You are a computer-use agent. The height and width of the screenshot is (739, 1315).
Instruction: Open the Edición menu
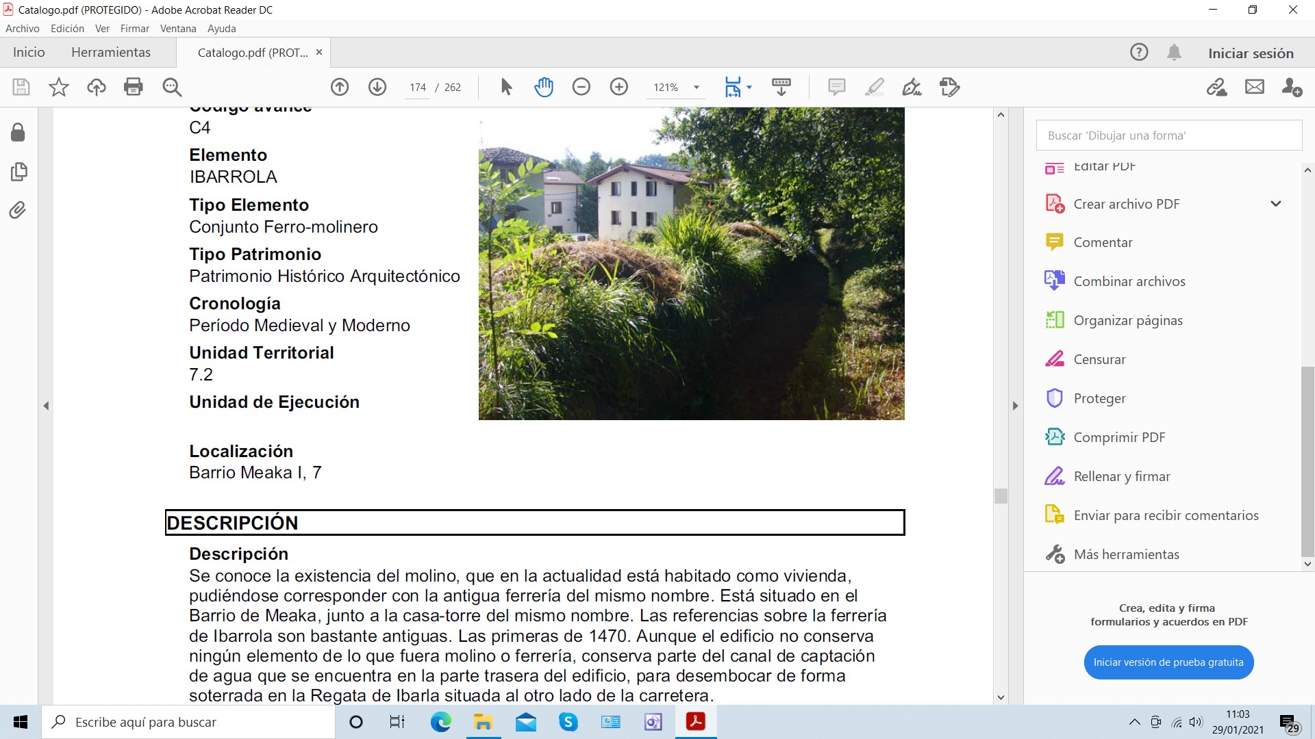coord(67,29)
